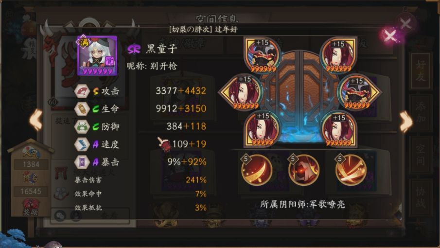The height and width of the screenshot is (248, 440).
Task: View the first skill icon
Action: (257, 169)
